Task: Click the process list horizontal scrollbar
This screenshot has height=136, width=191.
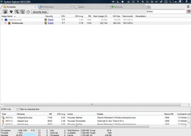Action: (x=92, y=104)
